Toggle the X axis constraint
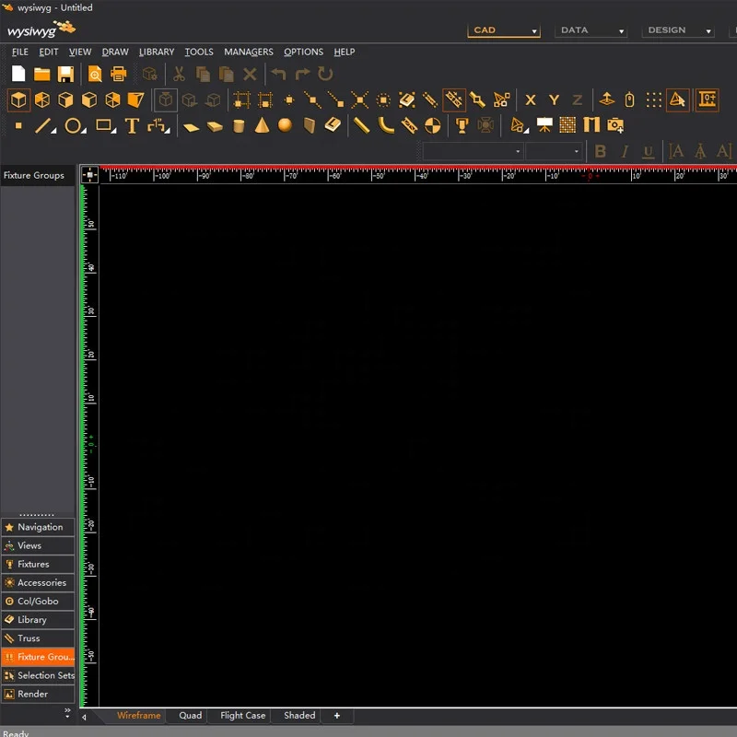 coord(530,100)
